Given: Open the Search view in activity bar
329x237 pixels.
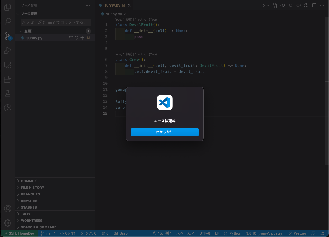Looking at the screenshot, I should pyautogui.click(x=8, y=21).
